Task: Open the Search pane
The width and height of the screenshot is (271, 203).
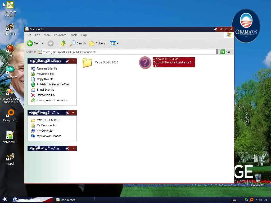Action: 78,43
